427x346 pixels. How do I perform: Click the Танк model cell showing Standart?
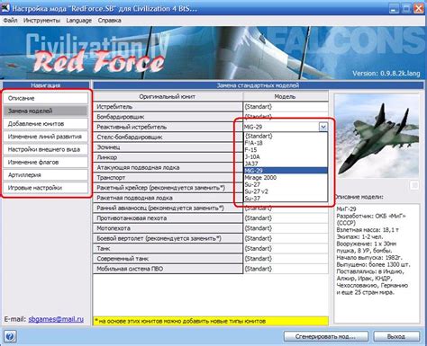(286, 248)
